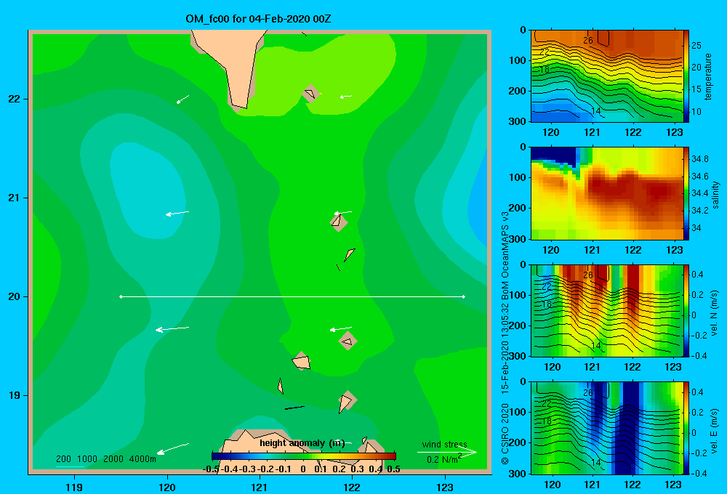Click the '300' depth label on salinity panel
This screenshot has height=494, width=727.
click(519, 239)
